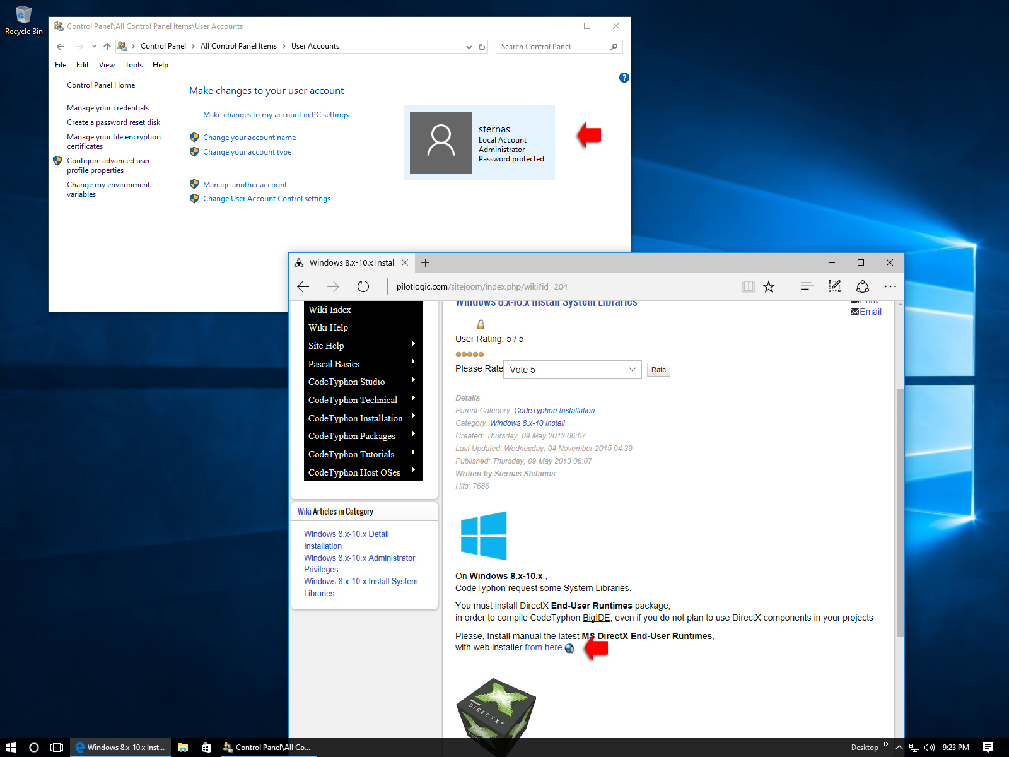Open Task View on taskbar
The width and height of the screenshot is (1009, 757).
(57, 748)
